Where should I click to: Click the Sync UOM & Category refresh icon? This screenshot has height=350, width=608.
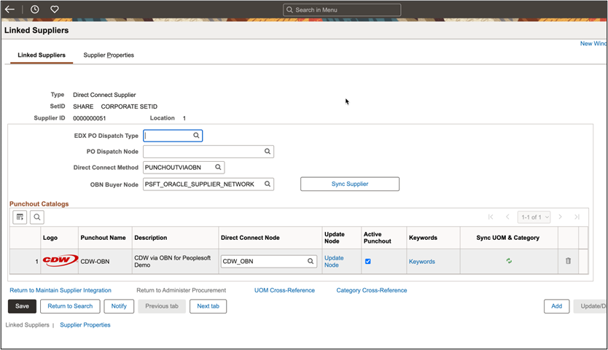pyautogui.click(x=509, y=261)
